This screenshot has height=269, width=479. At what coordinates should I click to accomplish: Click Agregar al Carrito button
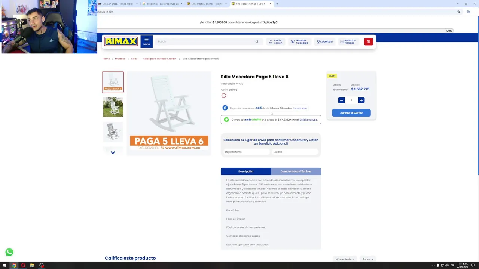click(351, 112)
